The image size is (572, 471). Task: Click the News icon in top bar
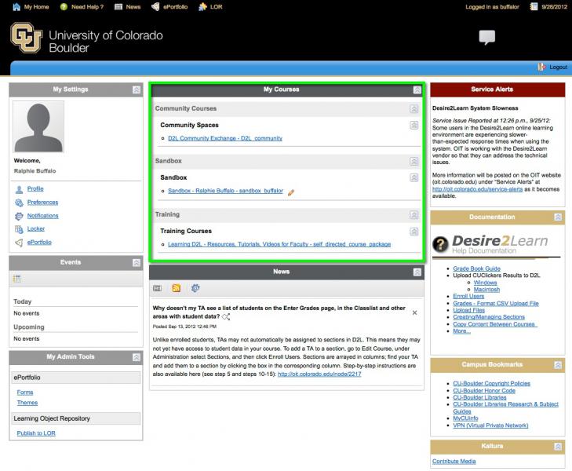[118, 6]
